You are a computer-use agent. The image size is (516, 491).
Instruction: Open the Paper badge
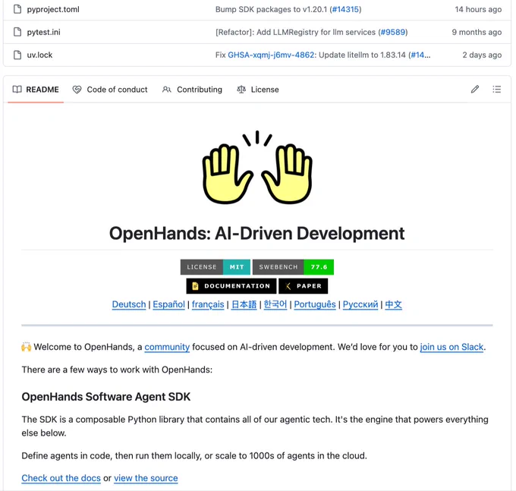pyautogui.click(x=303, y=286)
